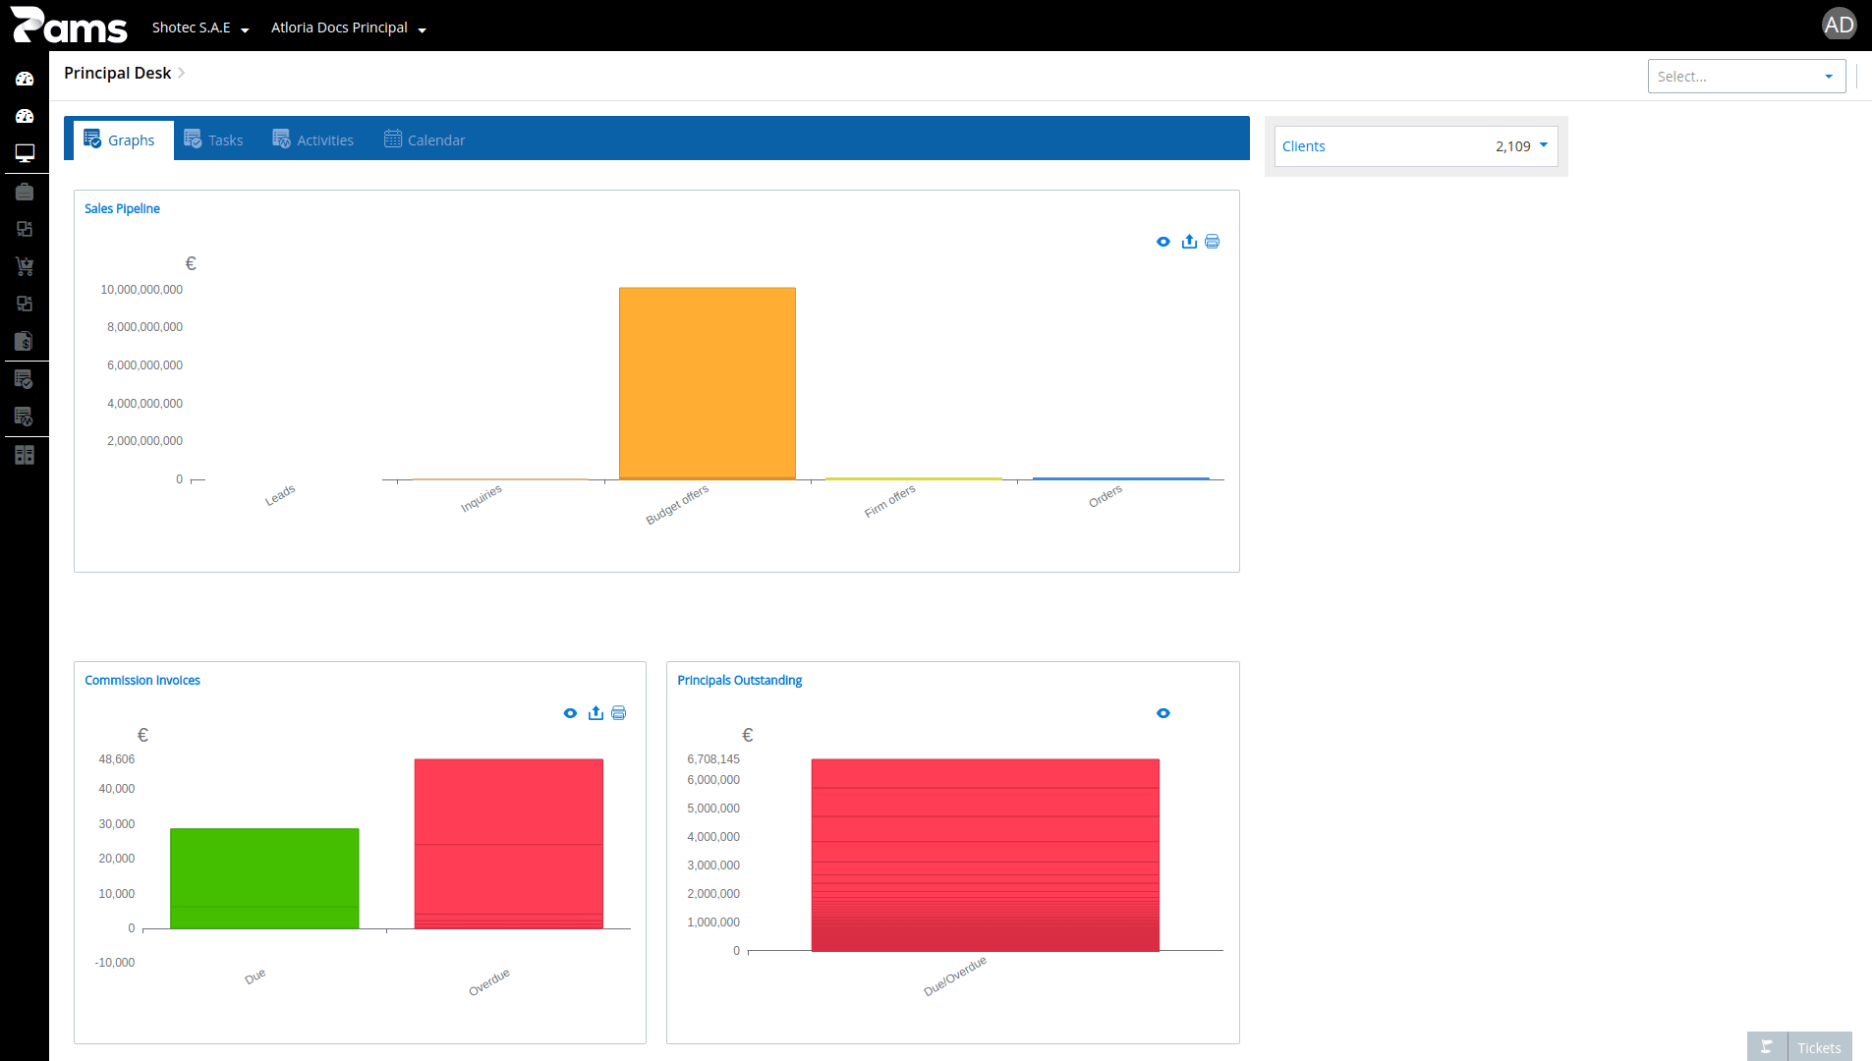Click the AD user avatar
This screenshot has height=1061, width=1872.
pos(1839,25)
